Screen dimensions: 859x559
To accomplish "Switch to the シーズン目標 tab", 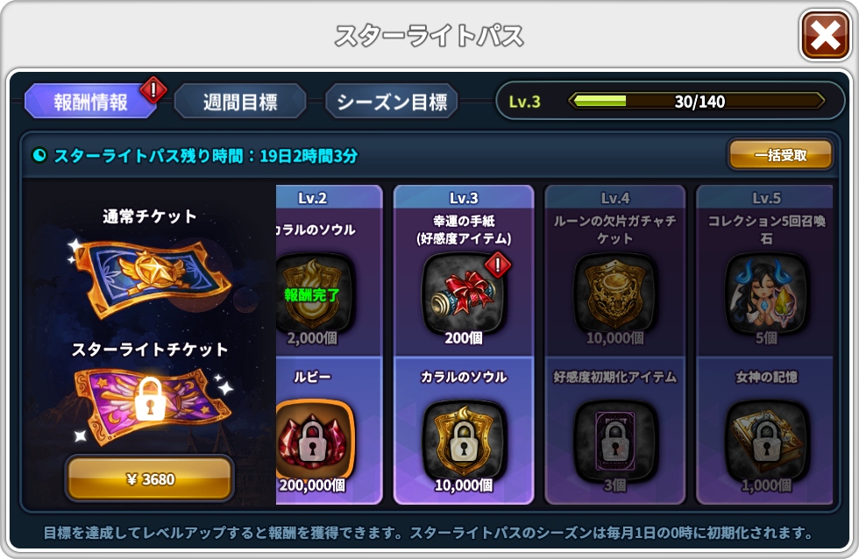I will coord(392,102).
